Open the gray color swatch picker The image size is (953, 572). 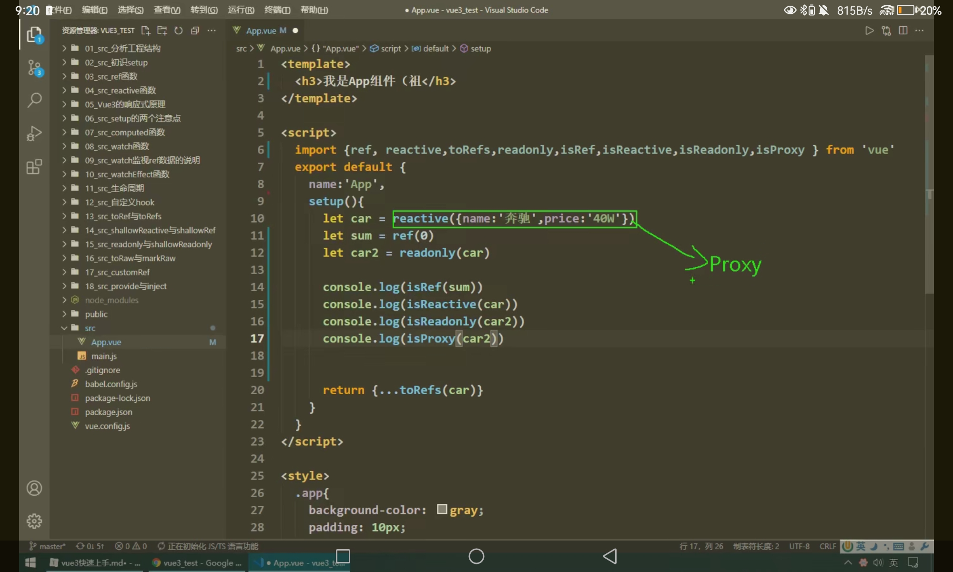click(442, 510)
